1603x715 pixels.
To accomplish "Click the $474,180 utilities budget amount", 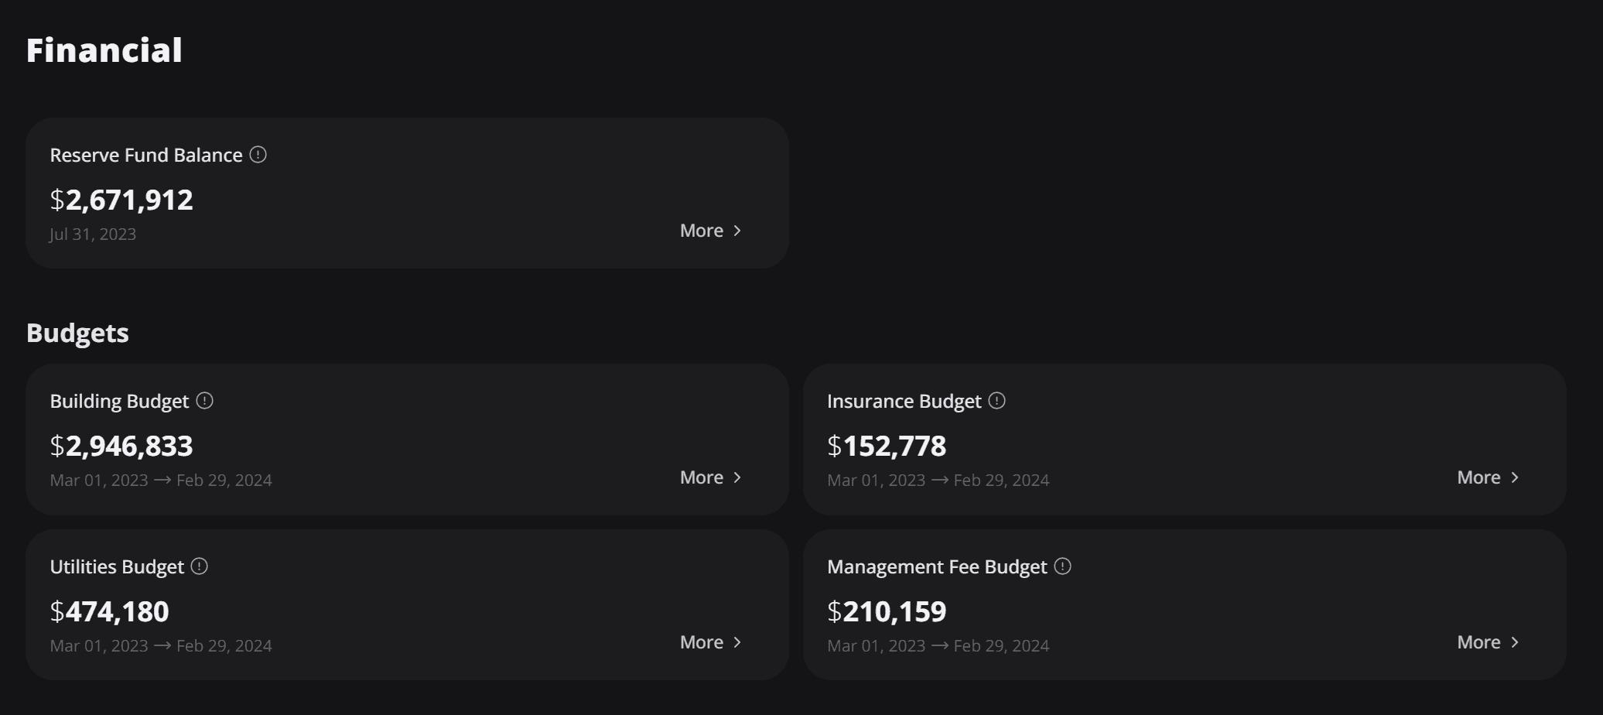I will (110, 612).
